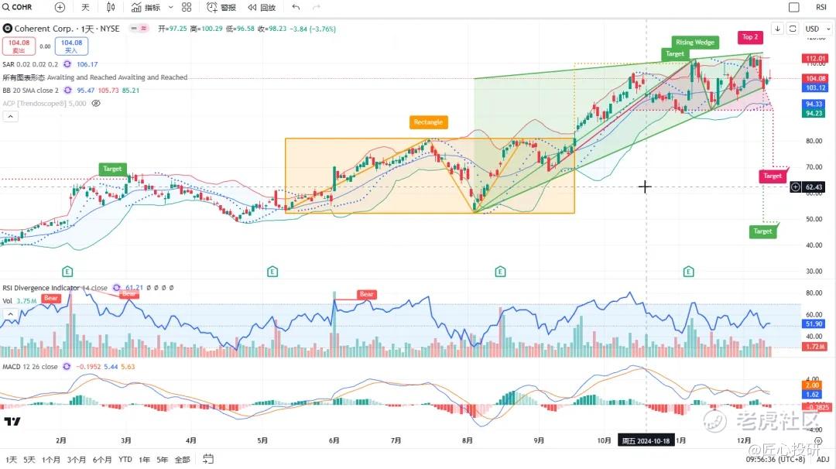Open the 指标 indicators dialog
The height and width of the screenshot is (469, 836).
146,7
